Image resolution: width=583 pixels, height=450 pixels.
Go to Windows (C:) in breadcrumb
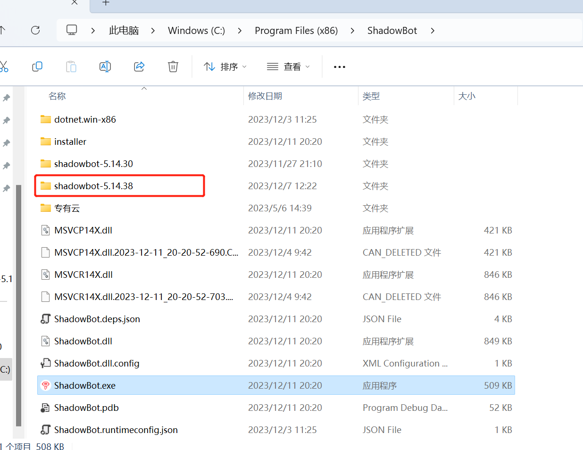pyautogui.click(x=196, y=31)
